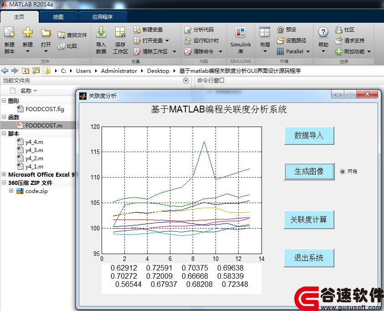
Task: Open the current folder panel actions menu
Action: 186,81
